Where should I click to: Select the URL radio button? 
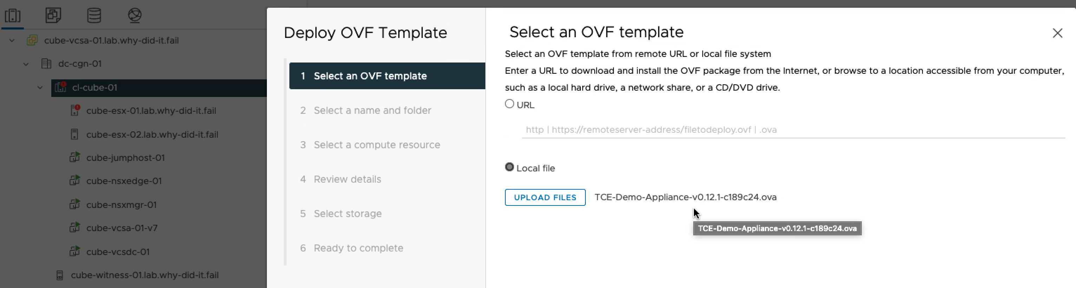[509, 104]
